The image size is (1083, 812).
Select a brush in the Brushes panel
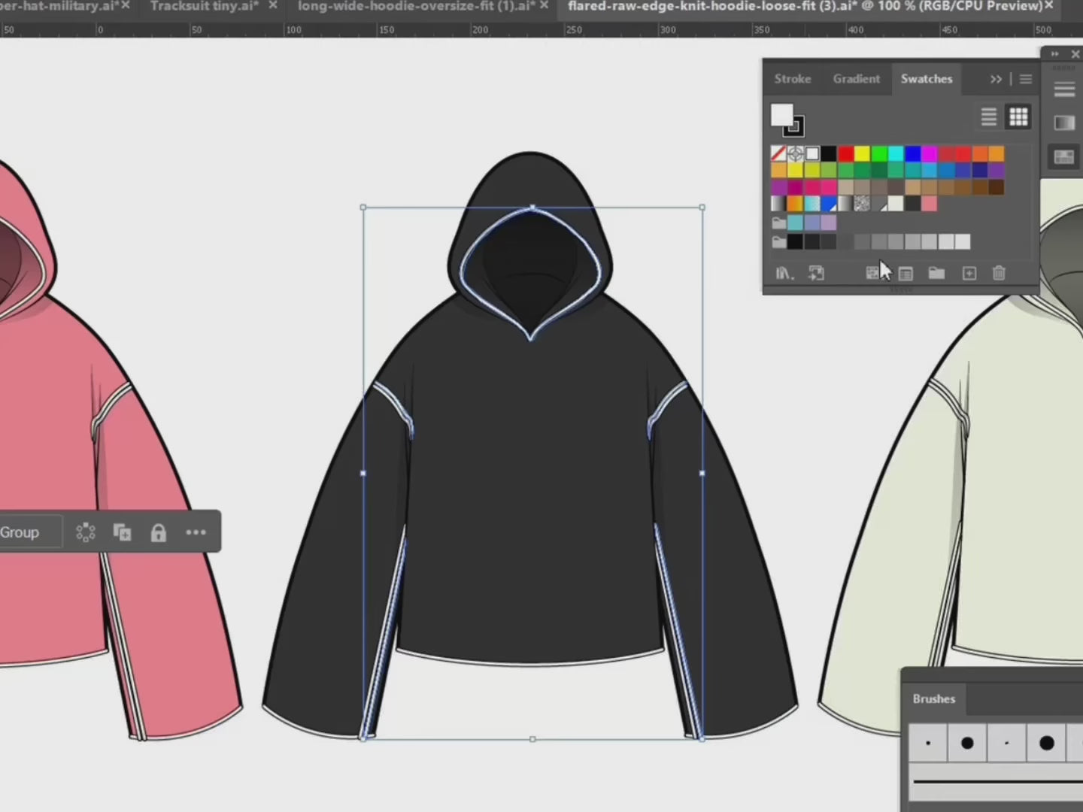(x=967, y=743)
